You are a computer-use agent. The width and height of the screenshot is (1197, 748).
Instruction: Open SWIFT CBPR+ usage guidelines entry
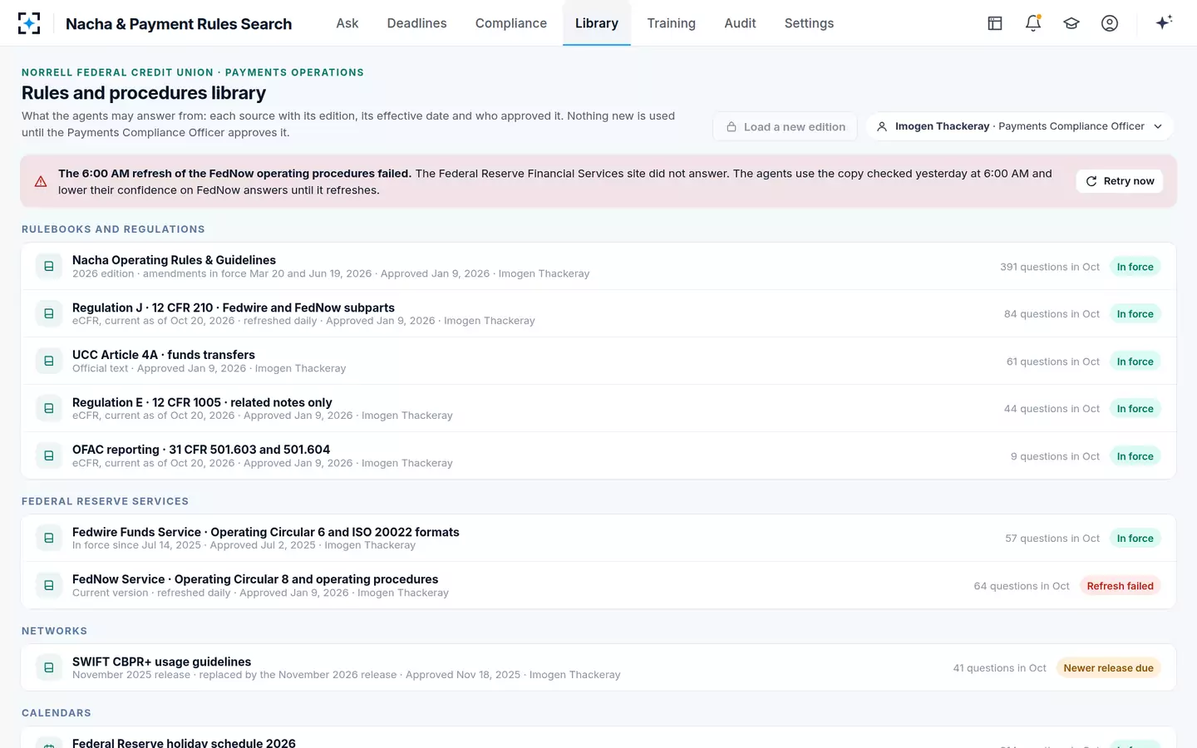[598, 668]
